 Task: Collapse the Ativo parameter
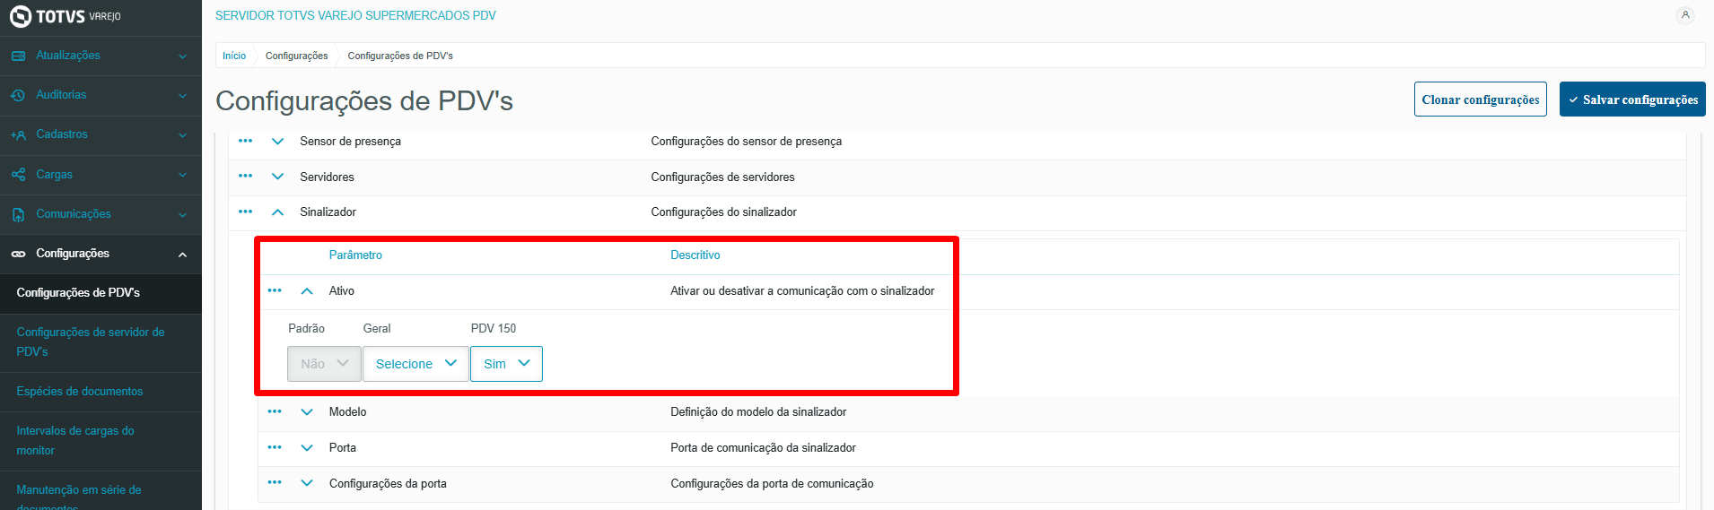(x=307, y=291)
